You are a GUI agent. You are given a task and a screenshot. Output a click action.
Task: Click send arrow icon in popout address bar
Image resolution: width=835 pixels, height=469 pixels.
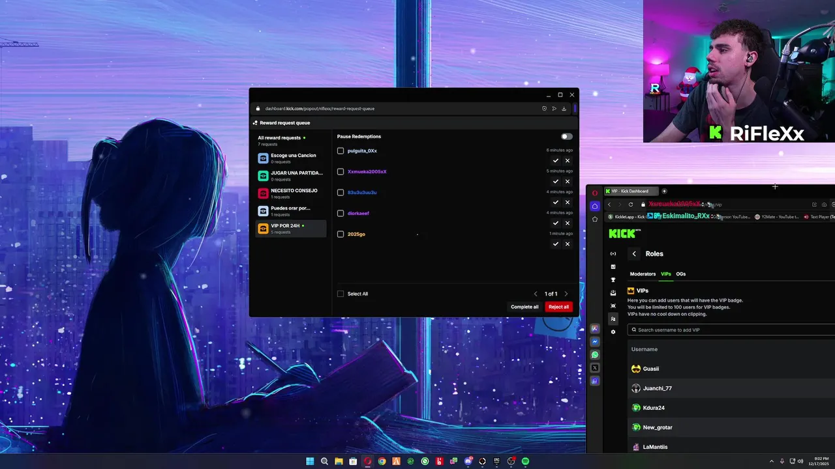554,109
